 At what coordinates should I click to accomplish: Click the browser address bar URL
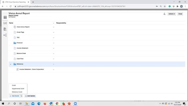point(71,6)
